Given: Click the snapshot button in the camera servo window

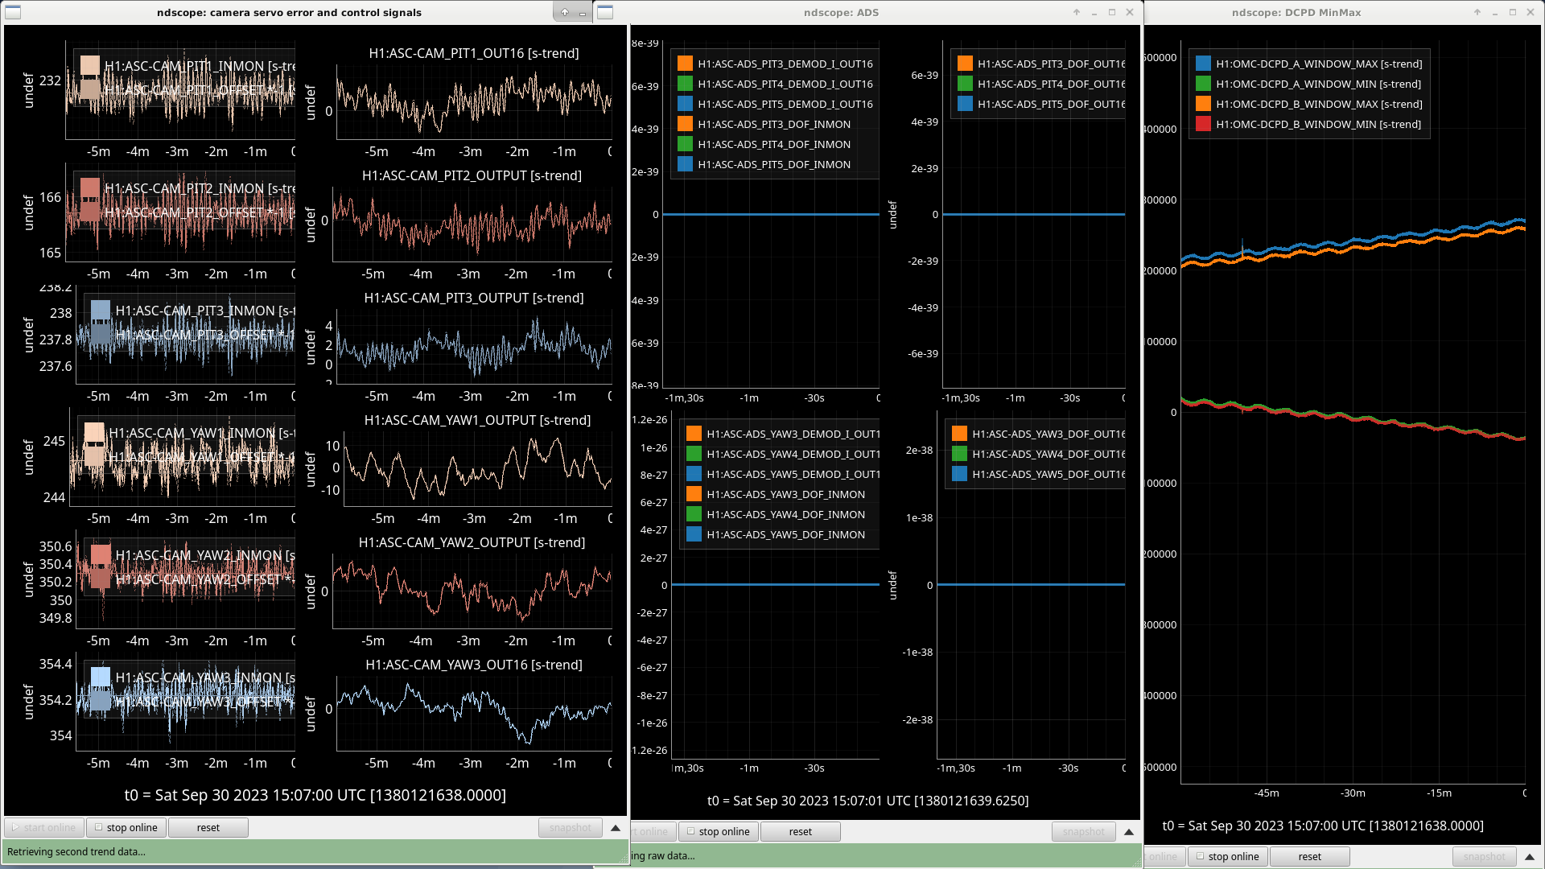Looking at the screenshot, I should pyautogui.click(x=571, y=827).
